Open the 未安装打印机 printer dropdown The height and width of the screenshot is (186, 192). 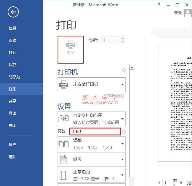(x=92, y=84)
